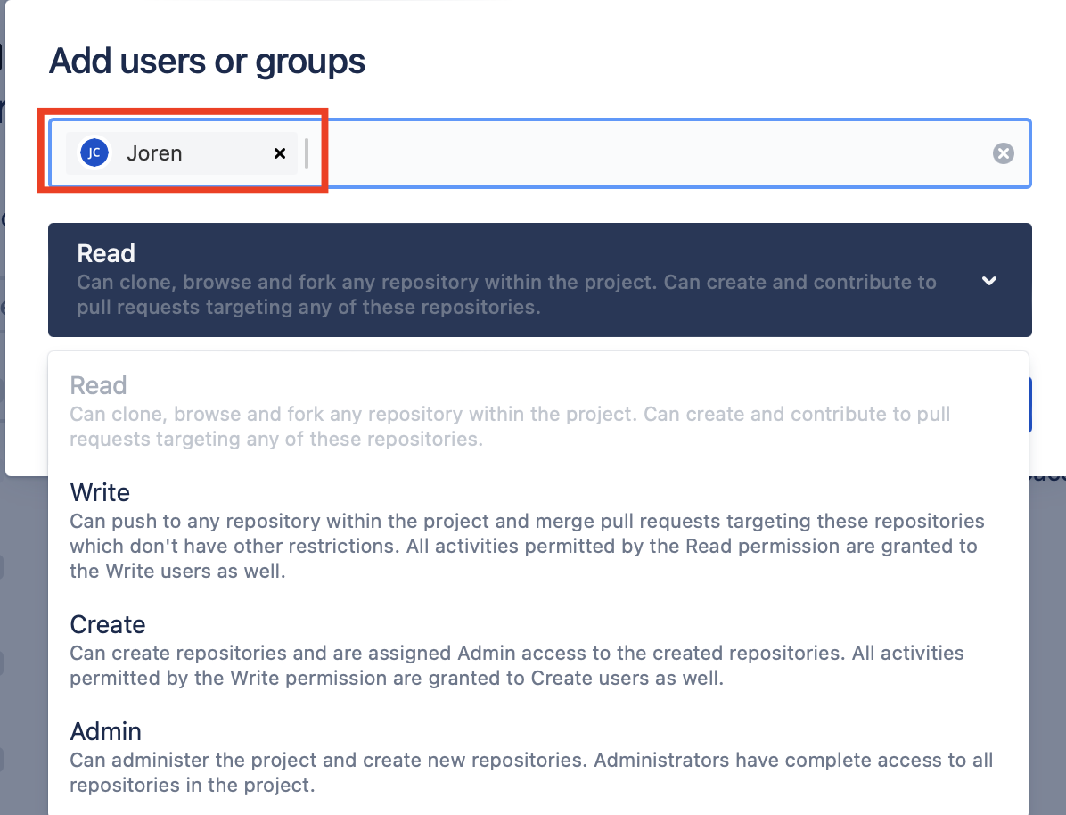The width and height of the screenshot is (1066, 815).
Task: Click the JC avatar icon
Action: (94, 153)
